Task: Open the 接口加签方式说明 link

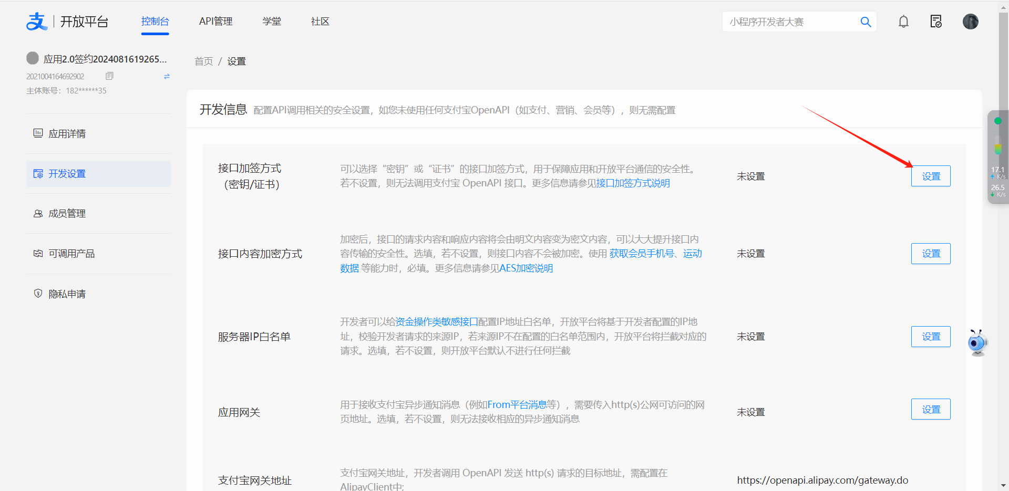Action: click(633, 183)
